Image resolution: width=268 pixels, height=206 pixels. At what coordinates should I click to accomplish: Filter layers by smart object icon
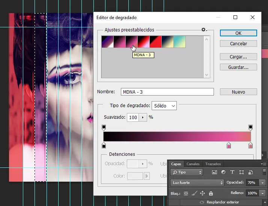pyautogui.click(x=249, y=172)
